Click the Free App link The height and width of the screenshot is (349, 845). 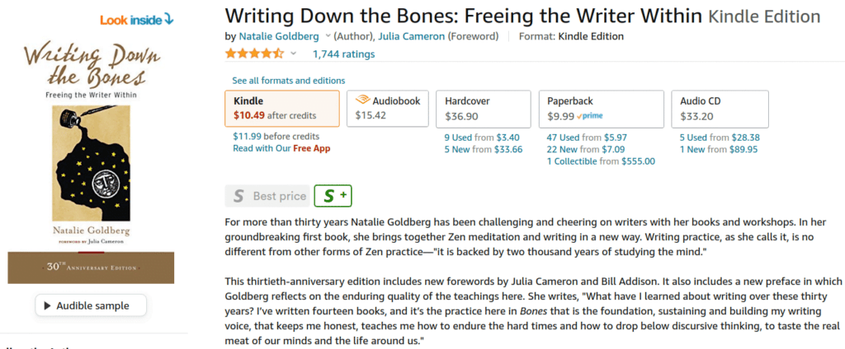click(x=312, y=149)
